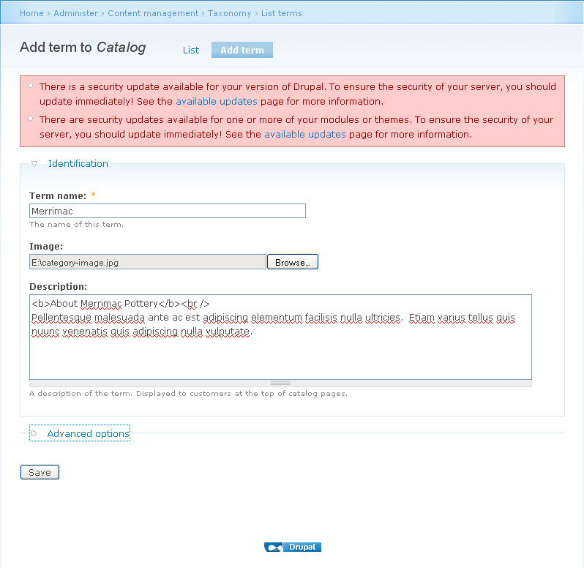Click the Advanced options triangle icon
Screen dimensions: 584x568
click(34, 433)
